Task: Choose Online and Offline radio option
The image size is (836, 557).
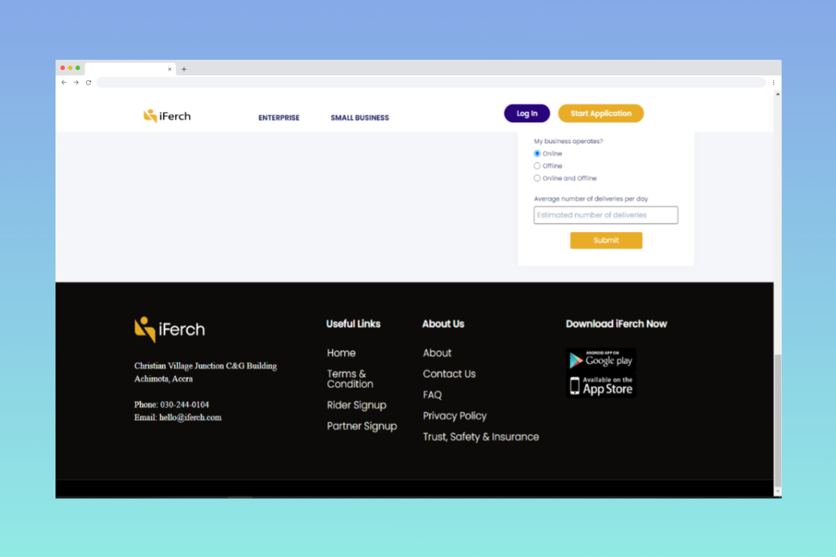Action: tap(537, 179)
